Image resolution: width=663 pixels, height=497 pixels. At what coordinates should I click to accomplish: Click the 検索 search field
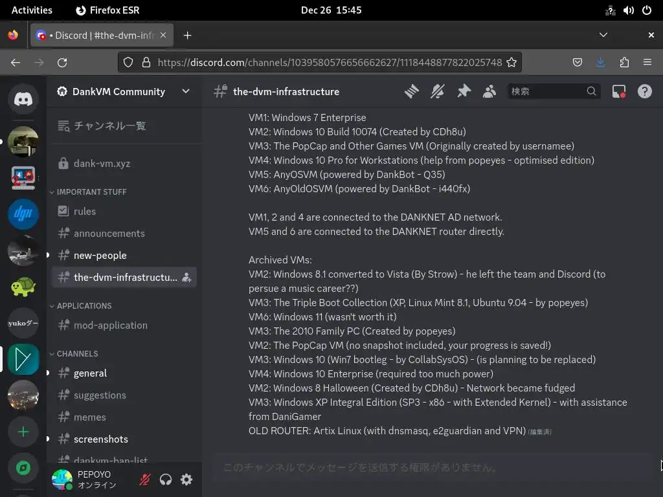[x=554, y=91]
